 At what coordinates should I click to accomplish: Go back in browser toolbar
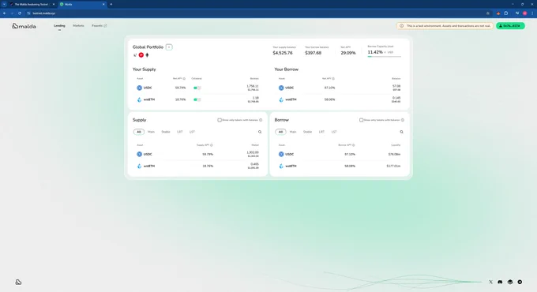point(5,13)
